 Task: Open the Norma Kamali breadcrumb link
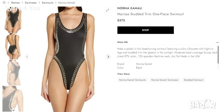pos(67,3)
